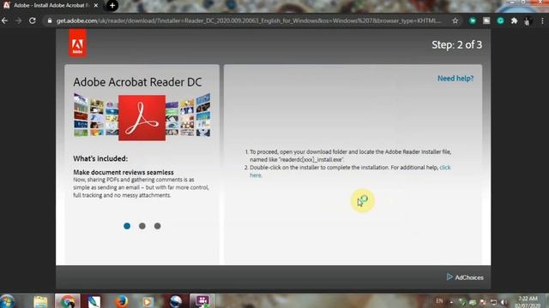Screen dimensions: 549x308
Task: Open the Windows Start menu
Action: click(7, 301)
